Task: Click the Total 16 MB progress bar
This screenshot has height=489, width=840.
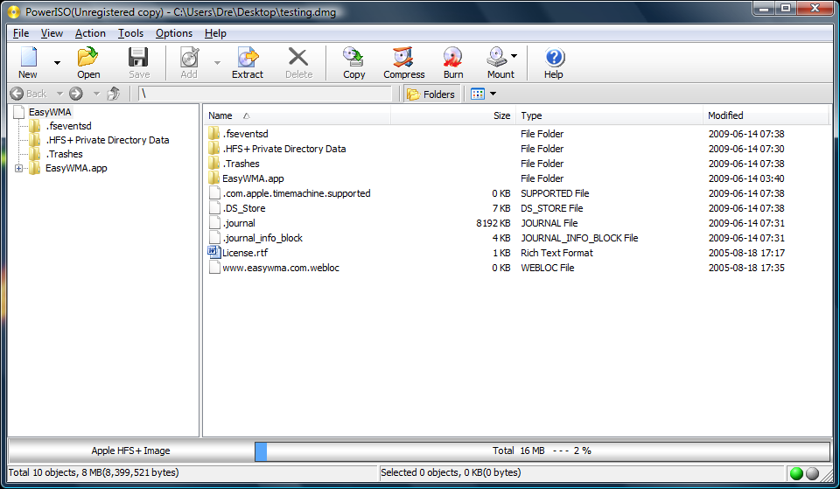Action: coord(542,451)
